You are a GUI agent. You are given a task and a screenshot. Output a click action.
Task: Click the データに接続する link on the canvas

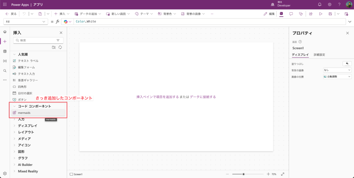click(x=203, y=97)
